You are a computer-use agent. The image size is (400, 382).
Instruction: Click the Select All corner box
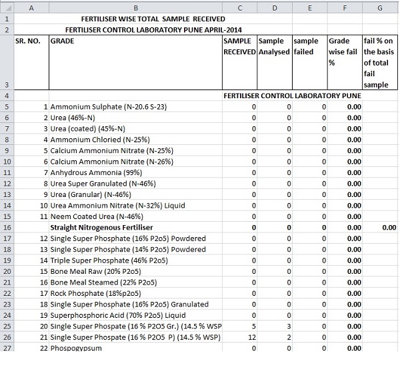pos(6,6)
